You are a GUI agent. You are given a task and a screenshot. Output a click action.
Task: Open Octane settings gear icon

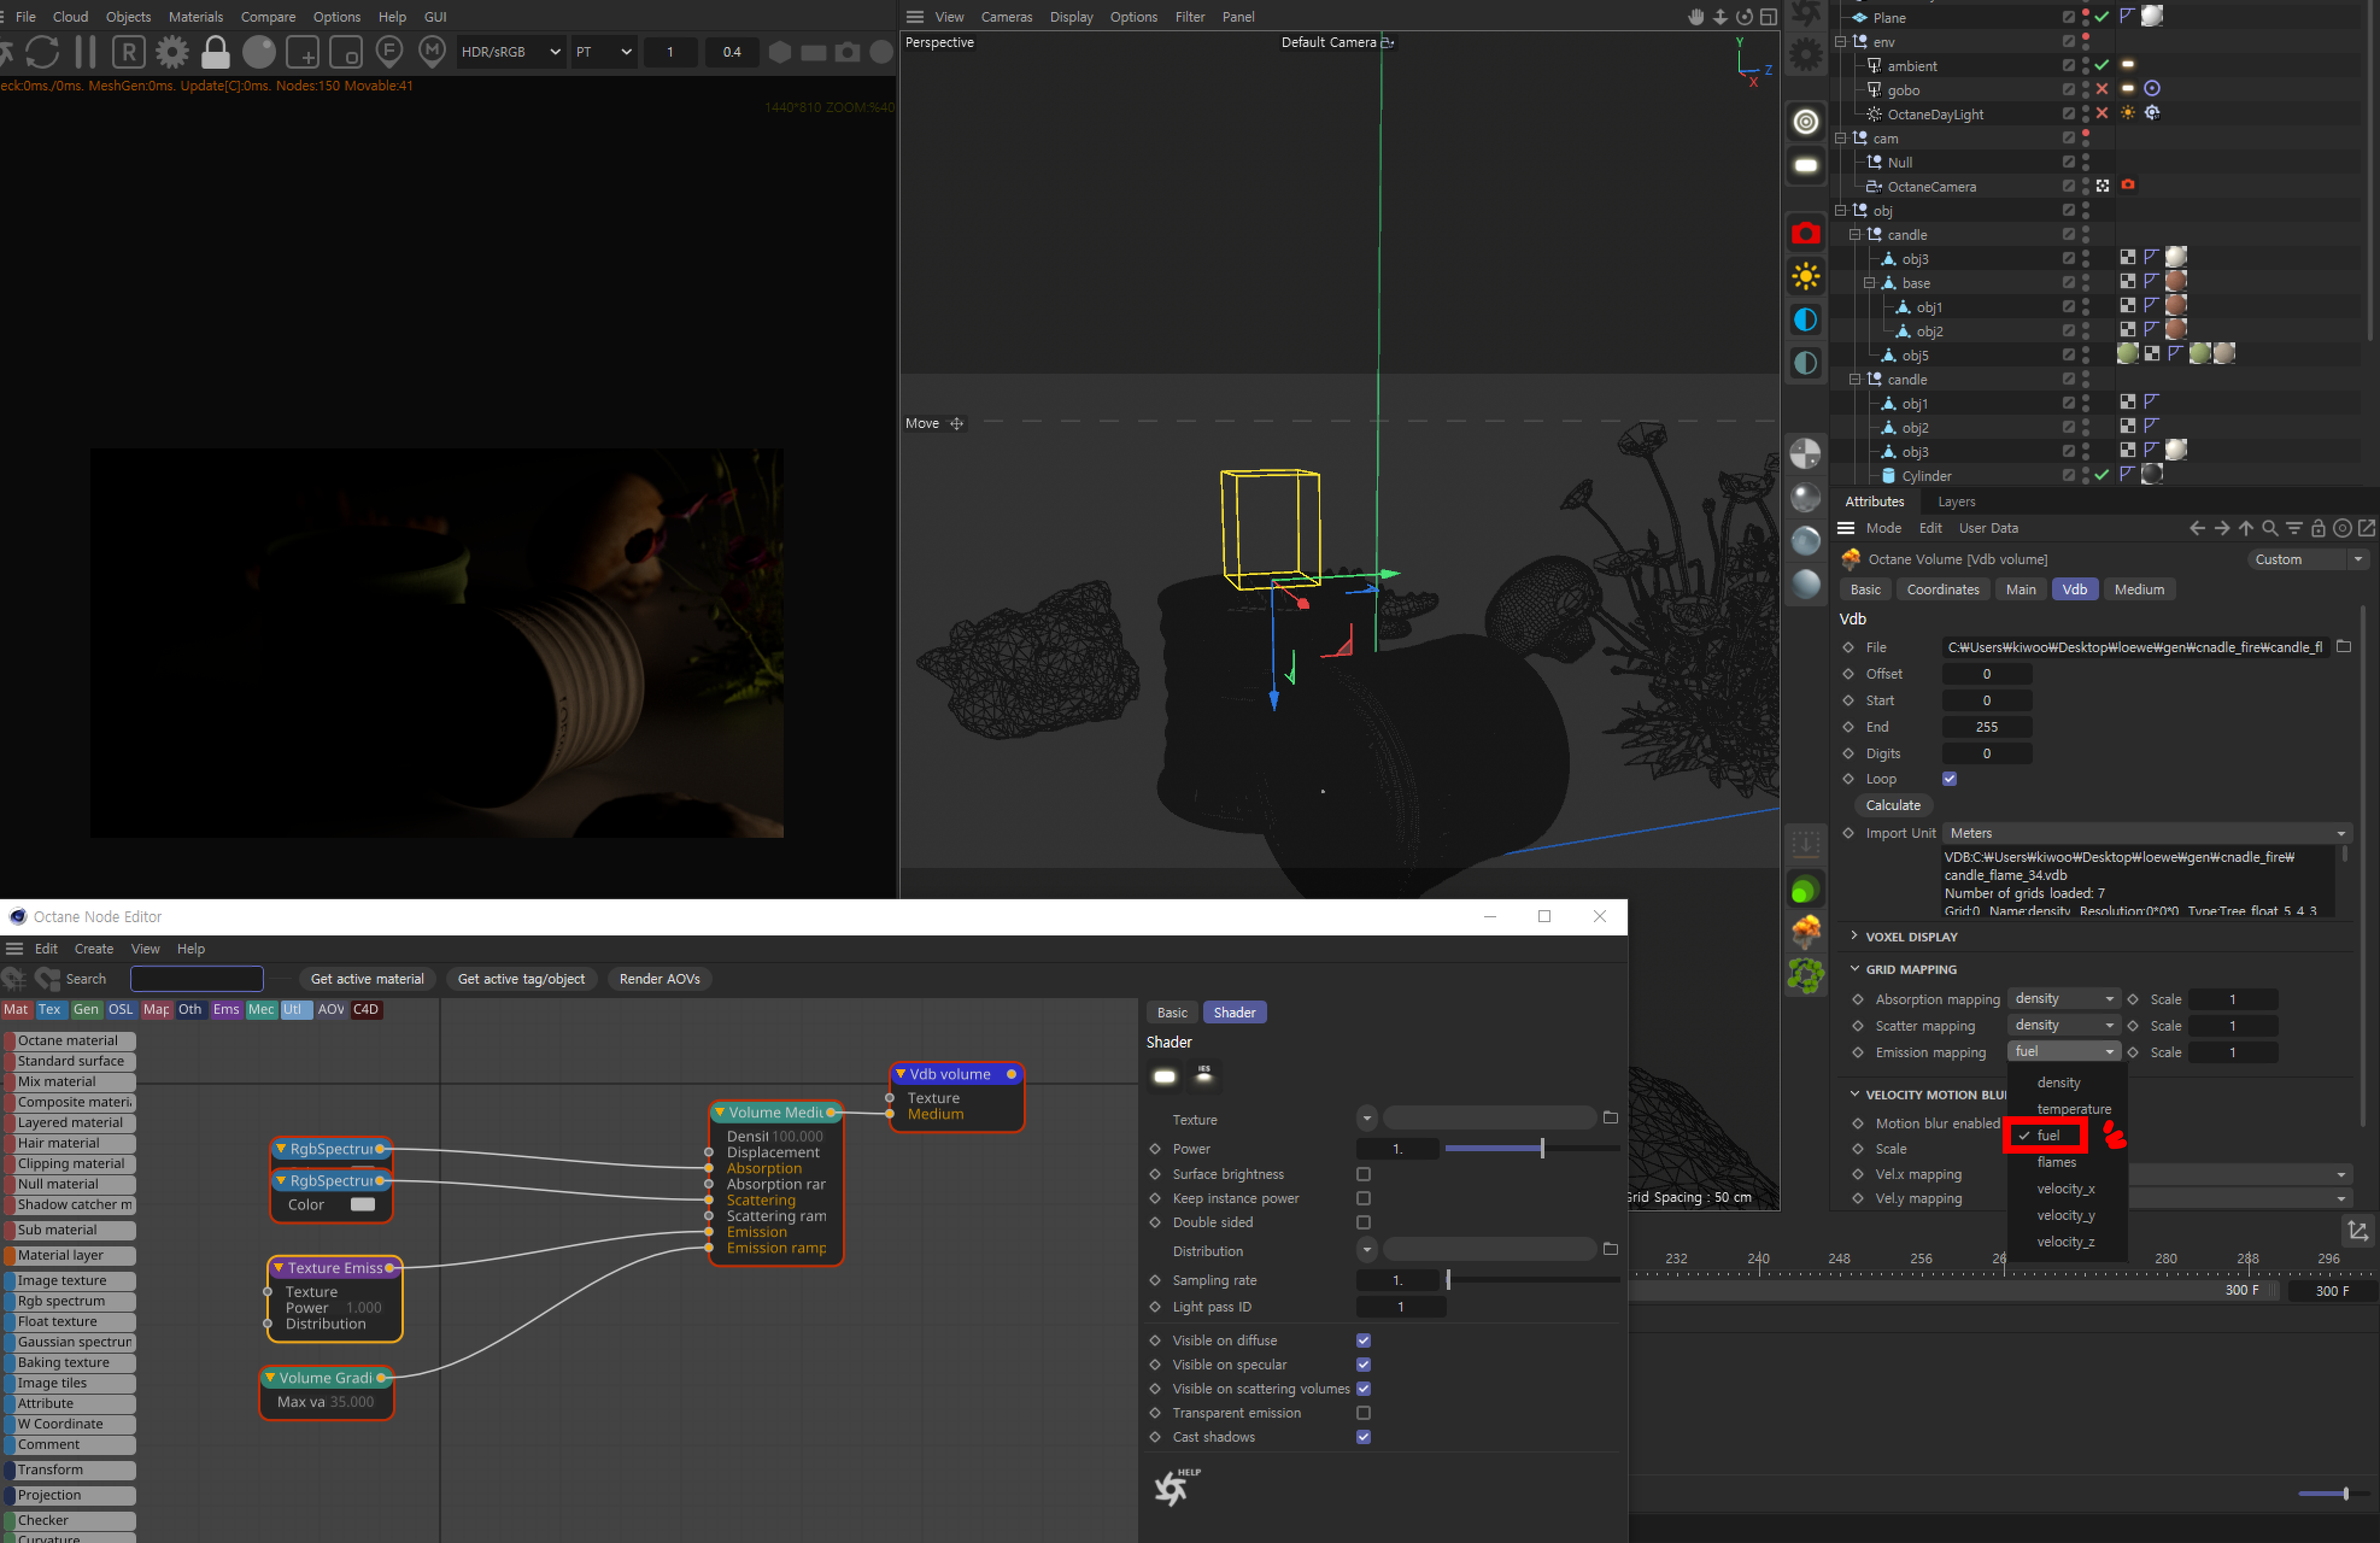coord(172,51)
